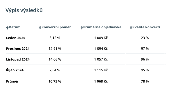Click sort diamond beside Kvalita konverzí
Screen dimensions: 174x98
click(x=131, y=28)
